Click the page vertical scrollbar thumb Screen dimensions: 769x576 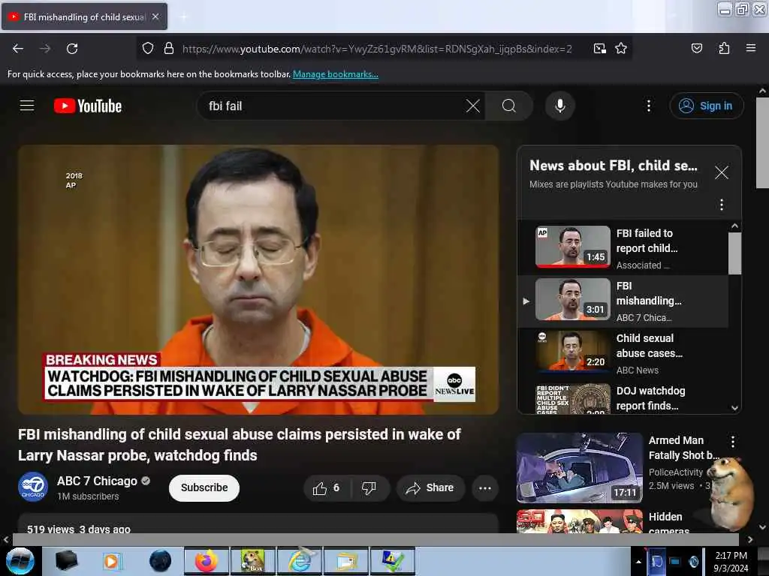(x=762, y=142)
